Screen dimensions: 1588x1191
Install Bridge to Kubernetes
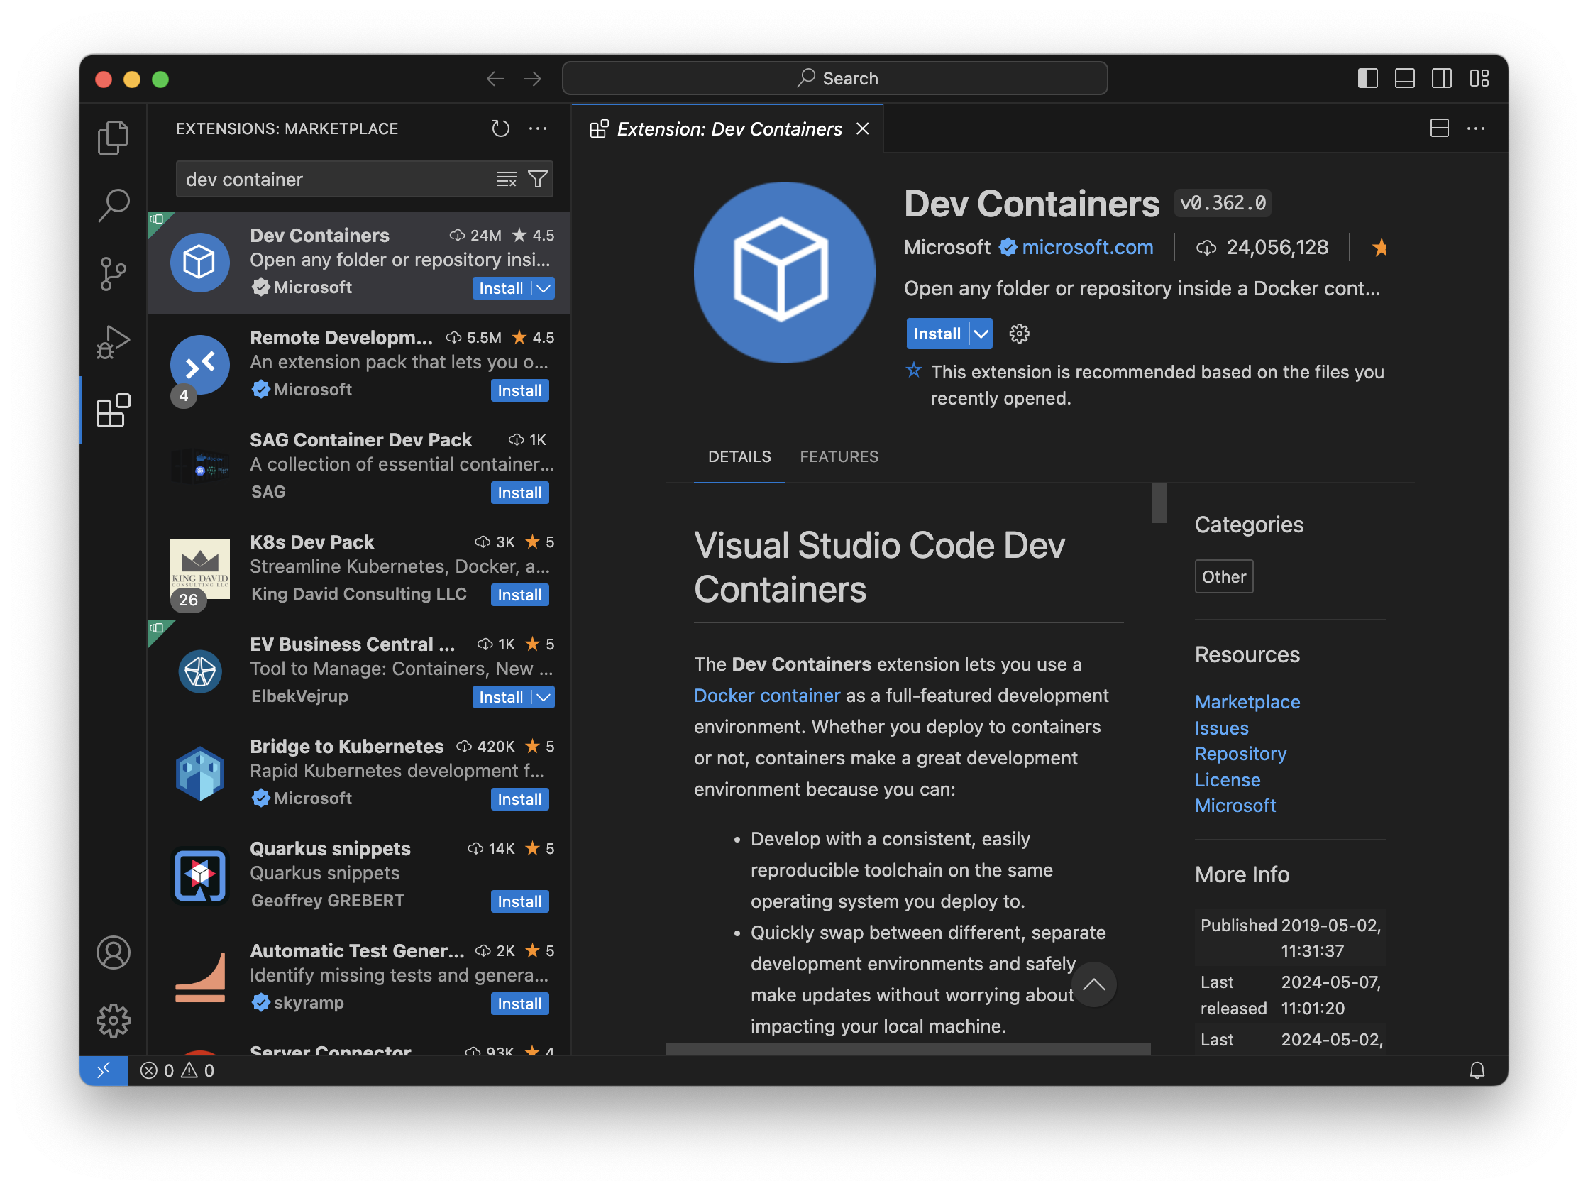(520, 801)
